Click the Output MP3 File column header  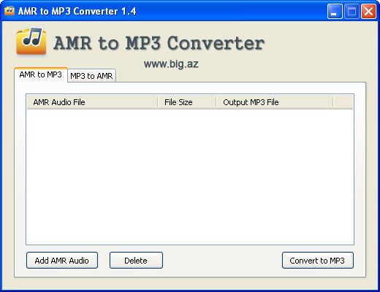(275, 102)
